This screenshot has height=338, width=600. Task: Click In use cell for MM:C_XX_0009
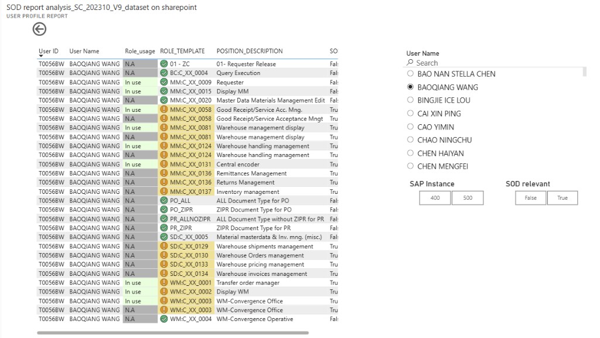(140, 82)
